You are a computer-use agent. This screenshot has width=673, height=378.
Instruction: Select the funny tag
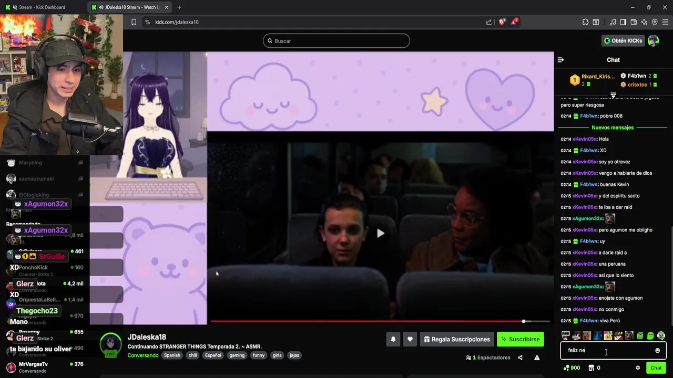(x=259, y=355)
